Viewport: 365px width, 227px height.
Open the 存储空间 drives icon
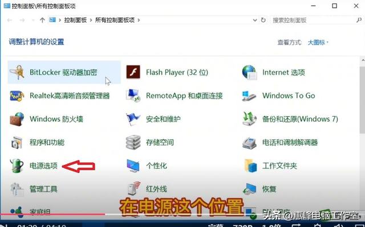(133, 142)
